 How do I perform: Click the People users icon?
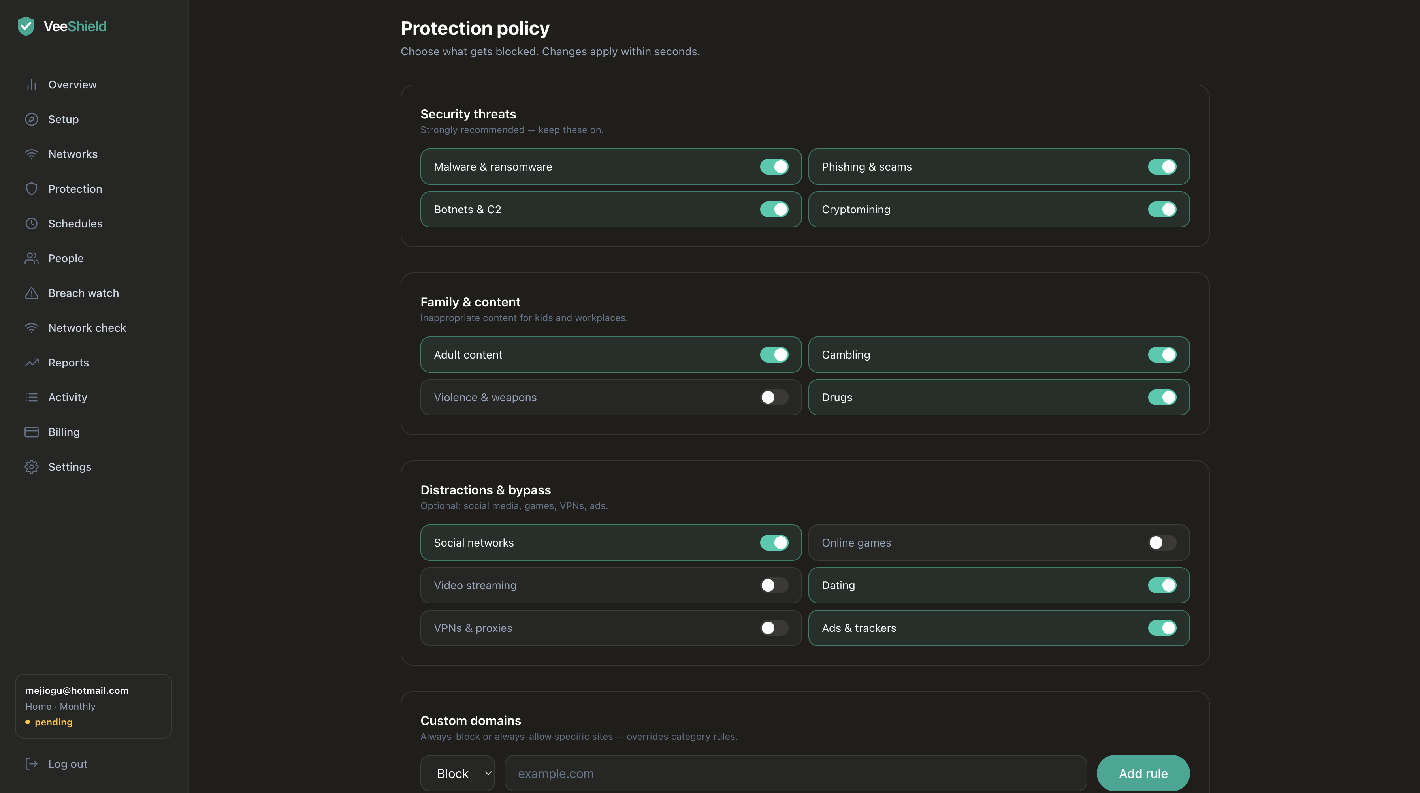pyautogui.click(x=32, y=258)
